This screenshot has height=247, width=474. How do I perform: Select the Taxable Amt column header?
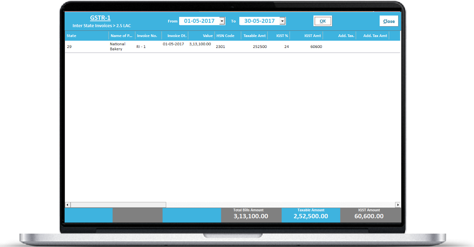click(255, 35)
